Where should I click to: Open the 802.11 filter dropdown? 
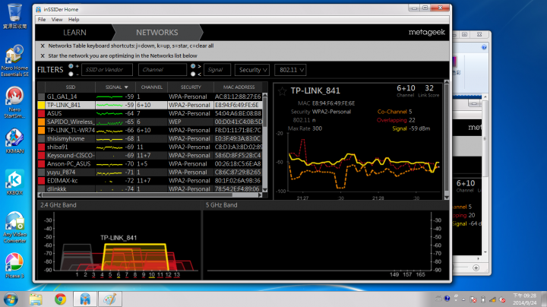point(290,70)
